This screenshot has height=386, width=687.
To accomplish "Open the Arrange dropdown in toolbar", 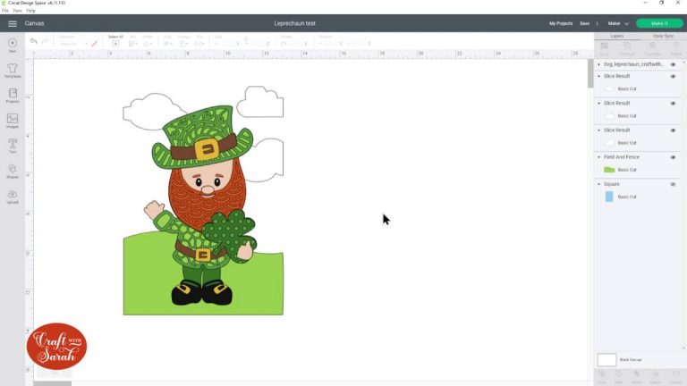I will point(183,44).
